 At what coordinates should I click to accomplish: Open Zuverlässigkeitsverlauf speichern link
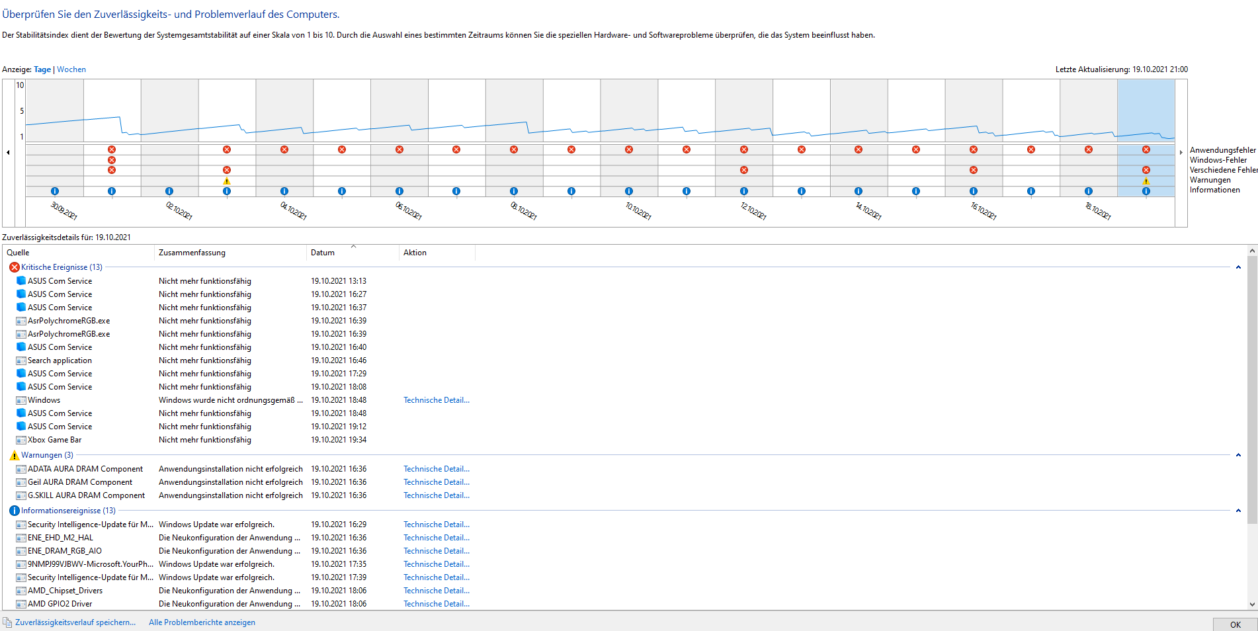point(75,622)
